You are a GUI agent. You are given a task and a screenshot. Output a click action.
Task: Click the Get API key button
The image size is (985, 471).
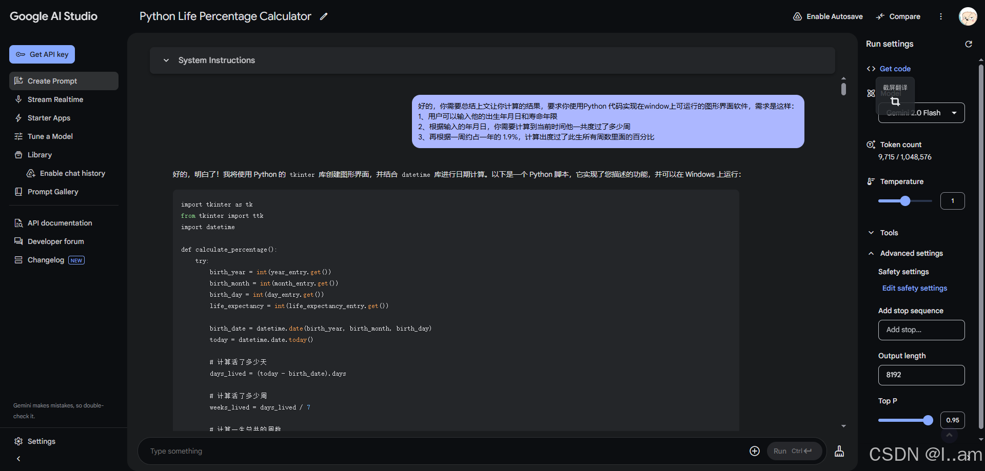click(x=42, y=54)
